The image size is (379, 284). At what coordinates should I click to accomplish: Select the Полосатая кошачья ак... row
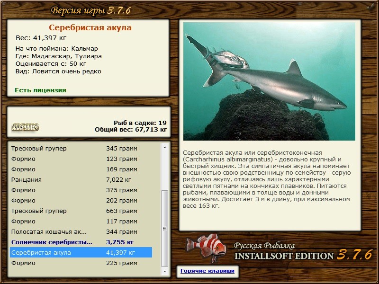pyautogui.click(x=81, y=231)
